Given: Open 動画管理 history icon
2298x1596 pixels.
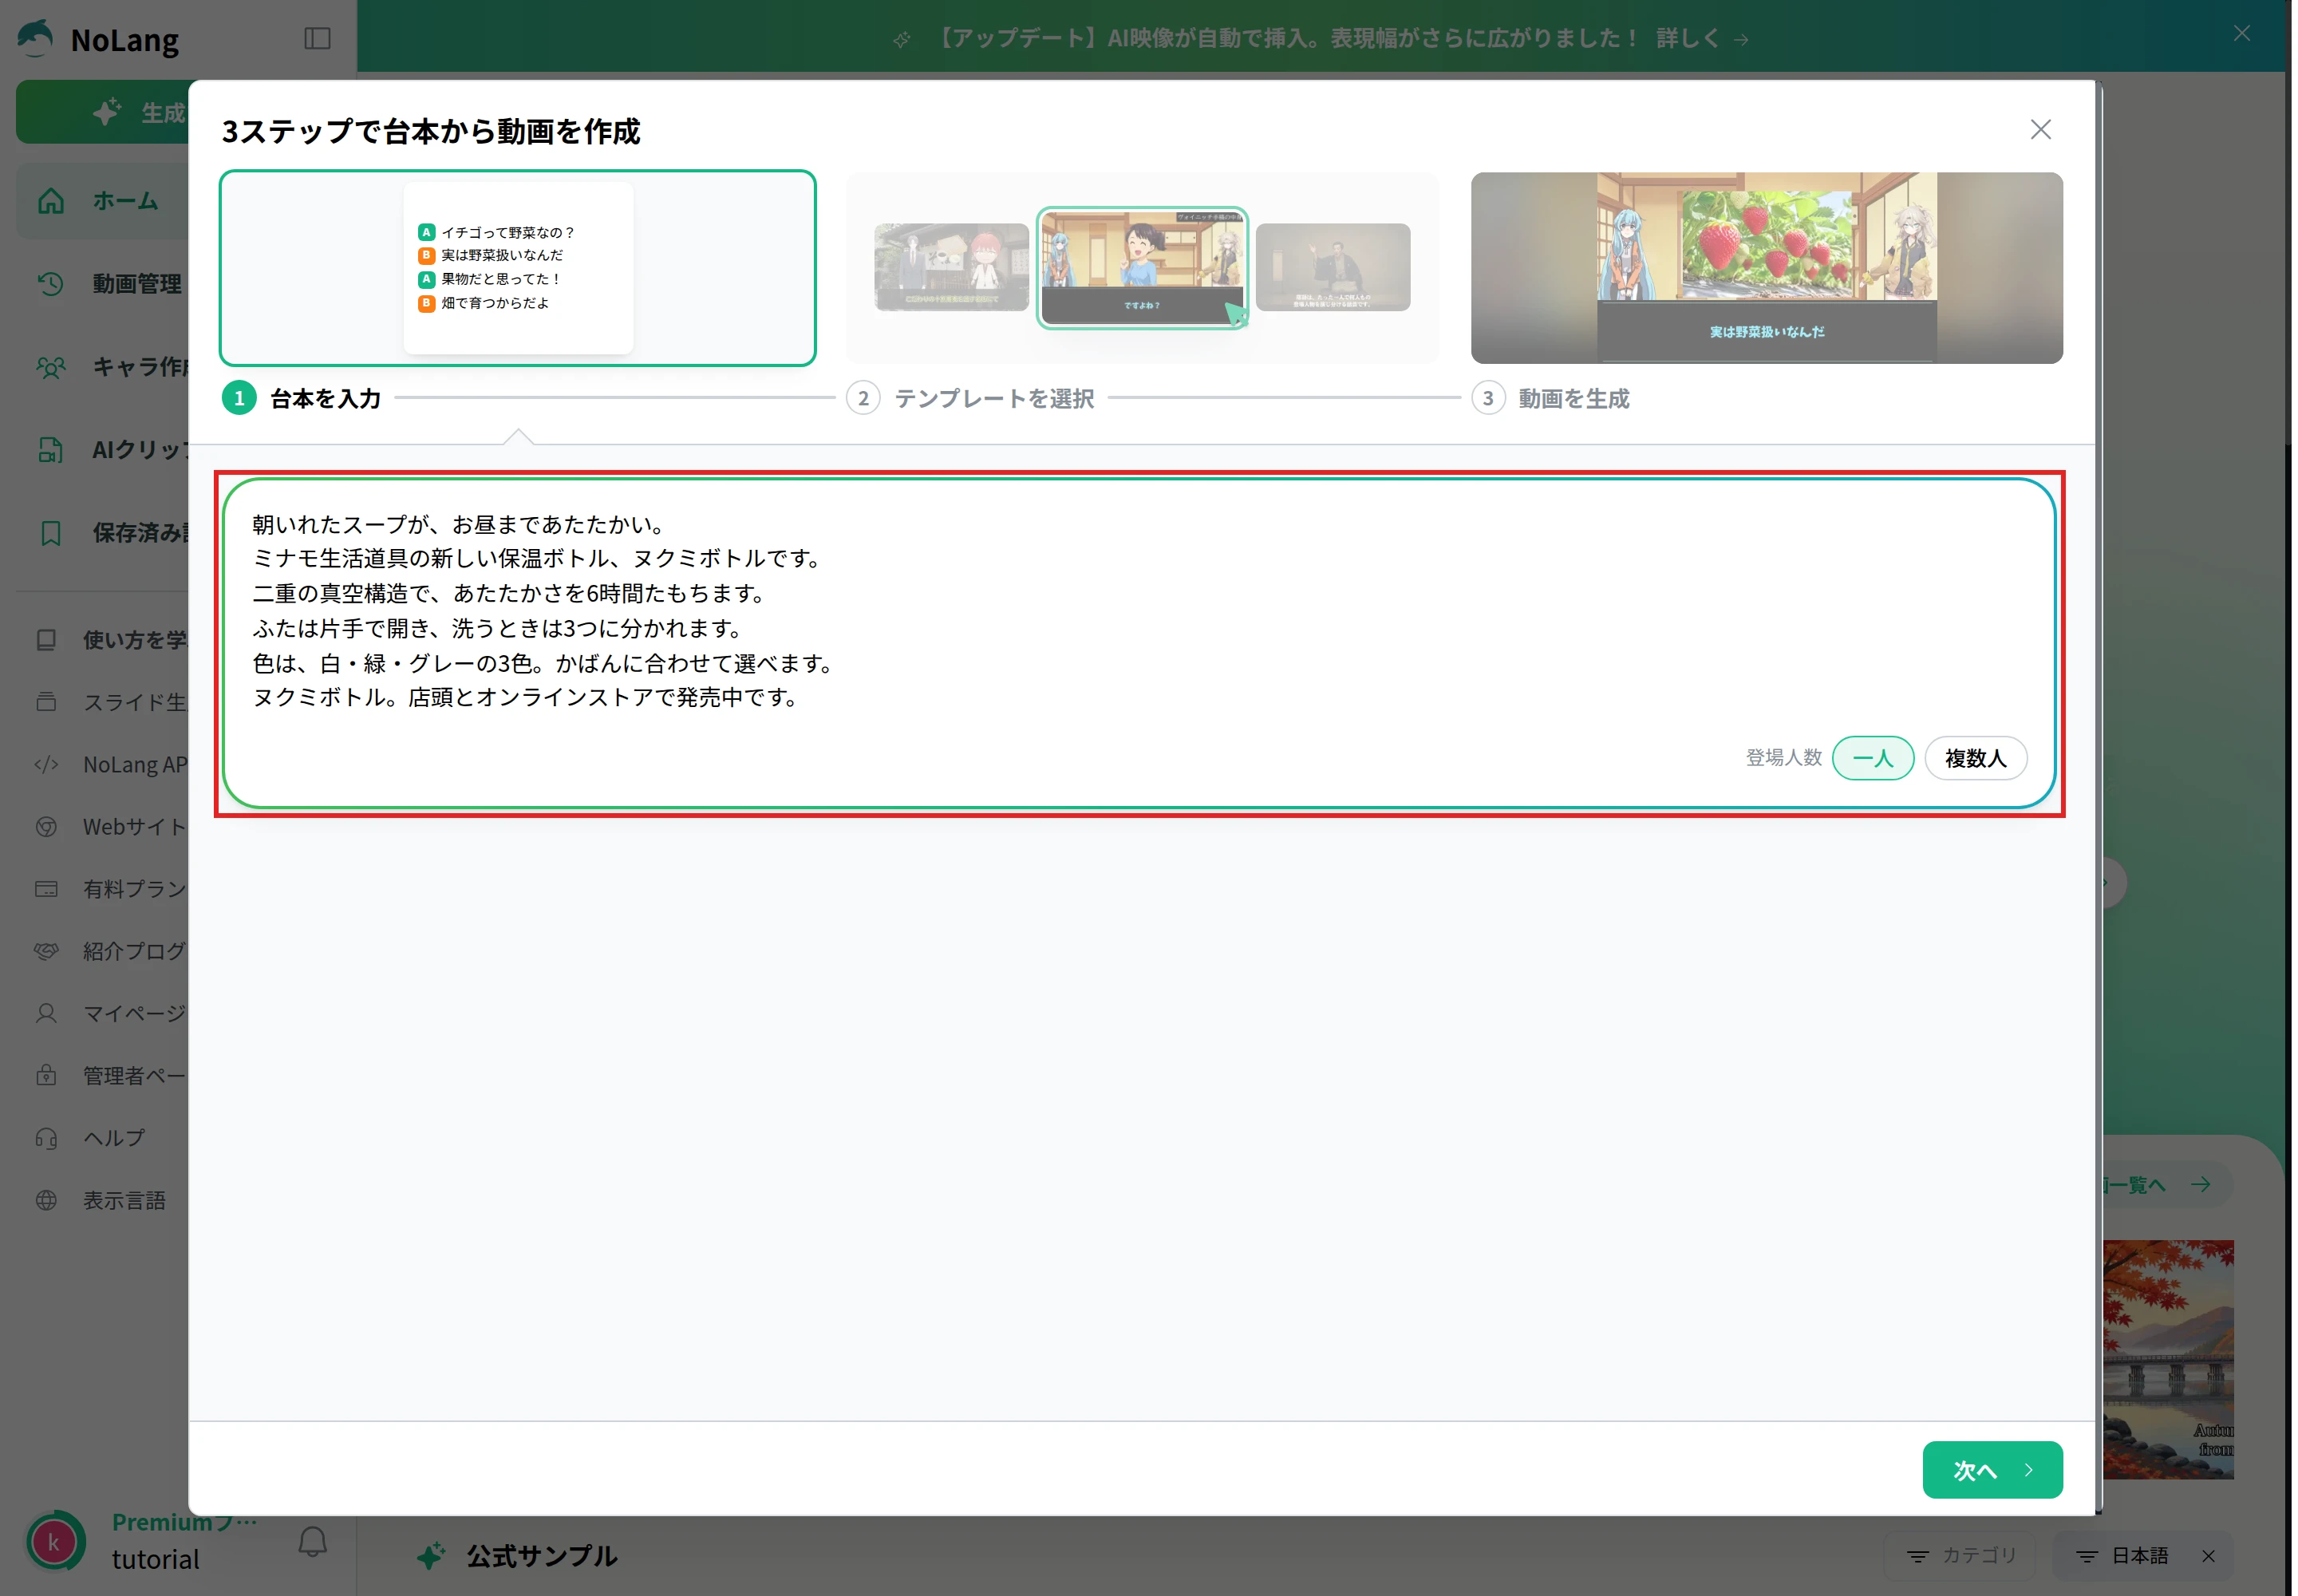Looking at the screenshot, I should 51,284.
